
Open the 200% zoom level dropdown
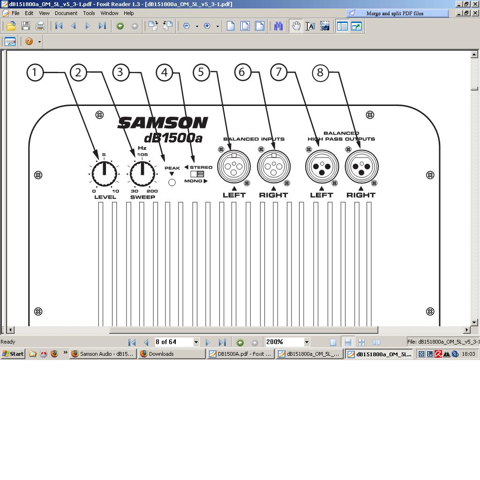point(307,342)
